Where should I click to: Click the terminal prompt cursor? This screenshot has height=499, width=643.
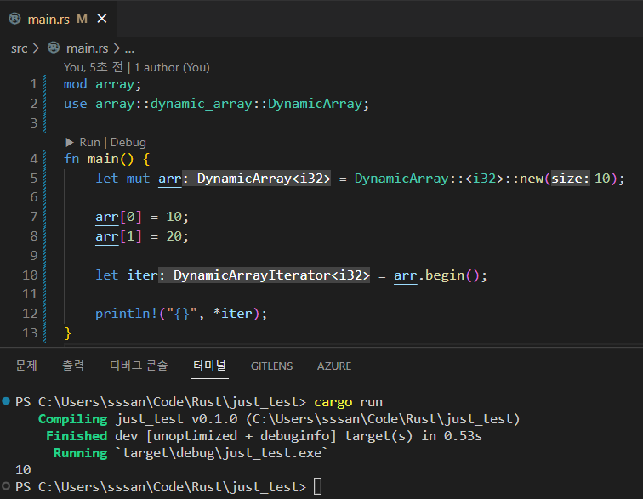point(317,486)
